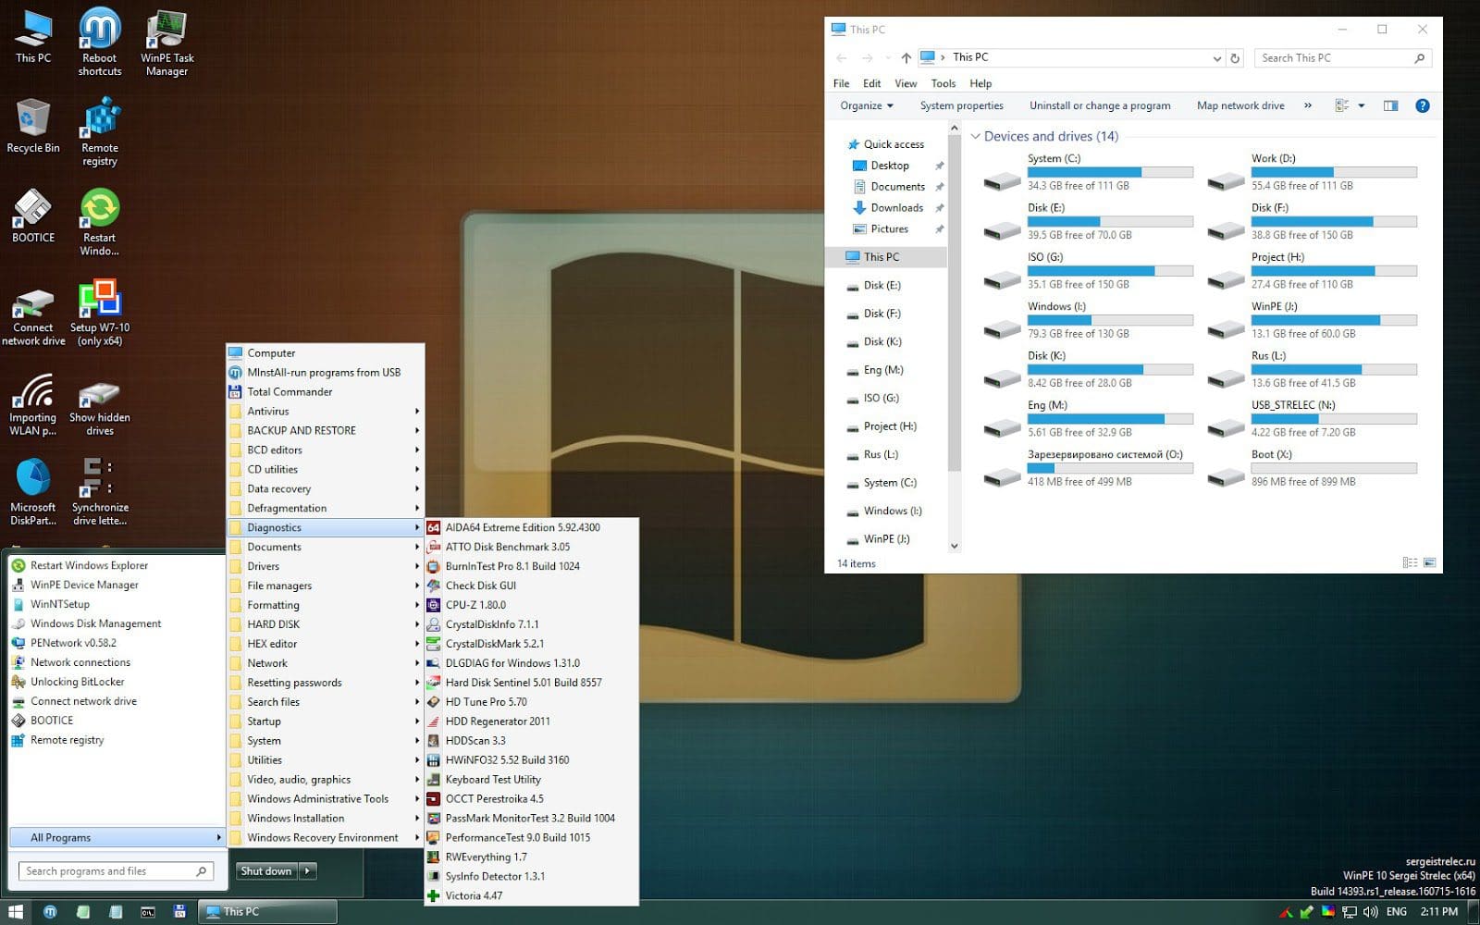Open the view options dropdown arrow

(x=1361, y=105)
